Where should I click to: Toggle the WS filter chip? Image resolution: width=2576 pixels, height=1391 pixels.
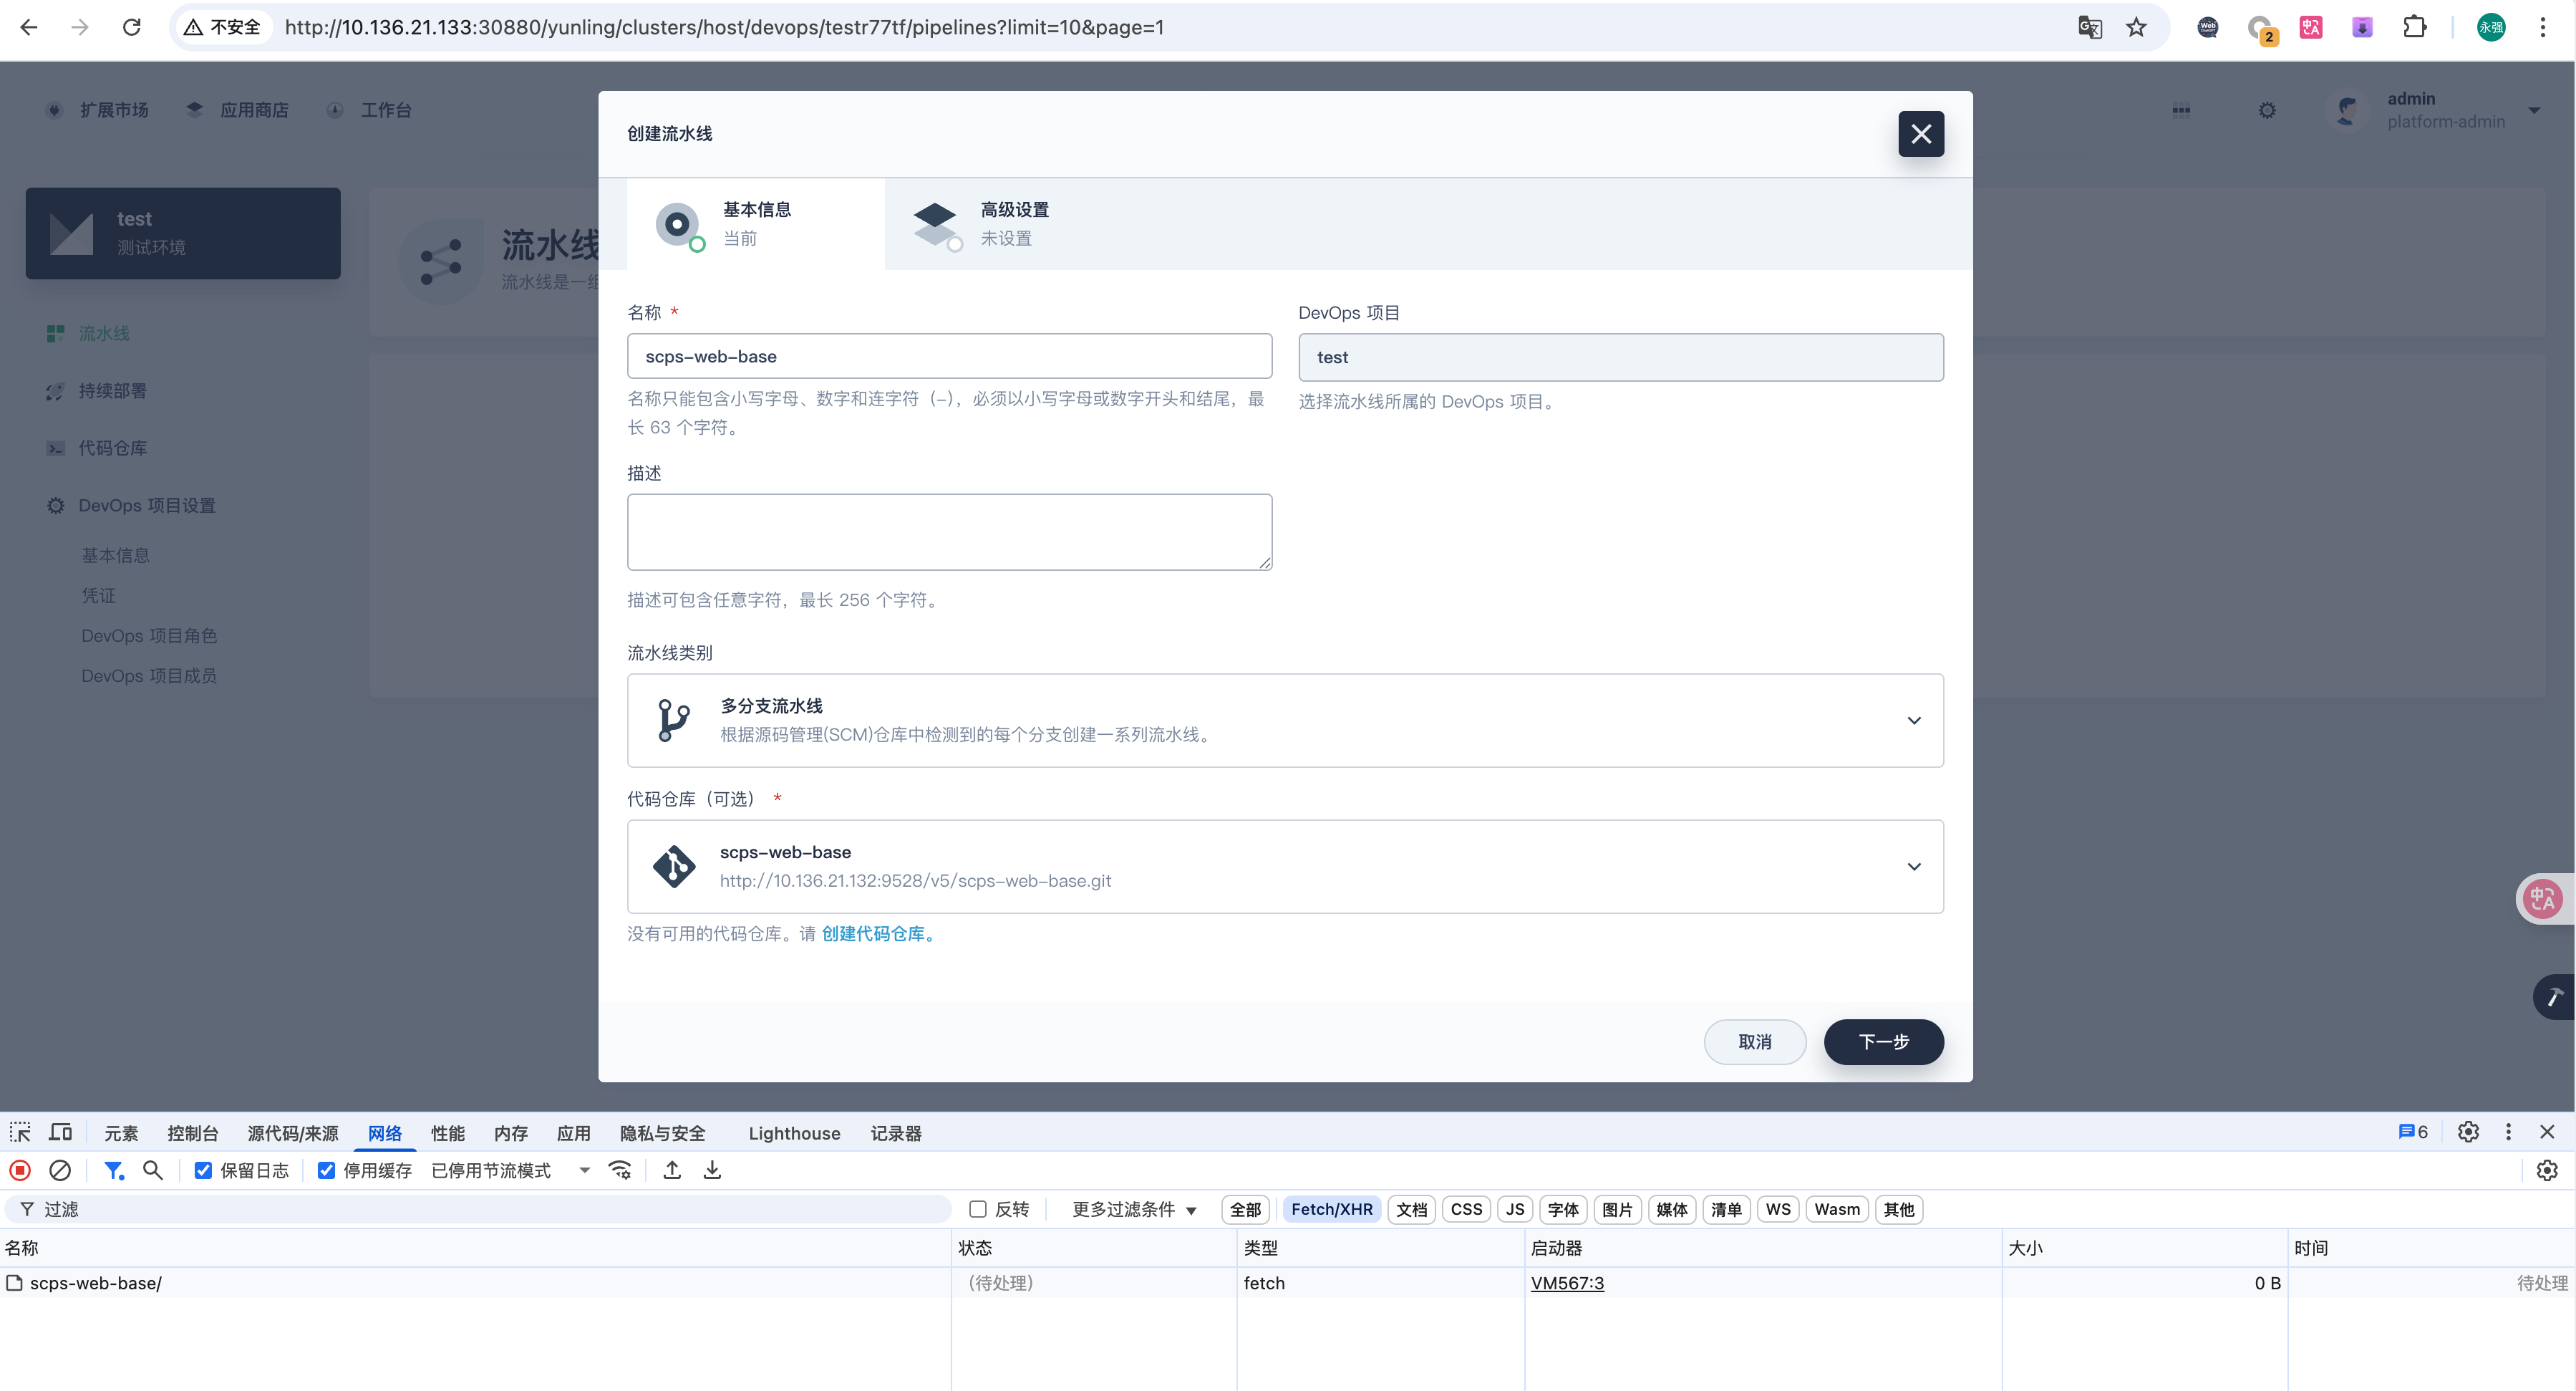[x=1778, y=1209]
